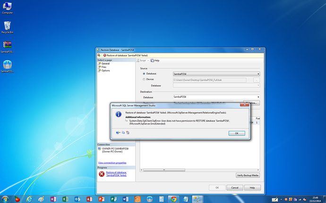Click the copy message icon in error dialog
326x203 pixels.
123,133
